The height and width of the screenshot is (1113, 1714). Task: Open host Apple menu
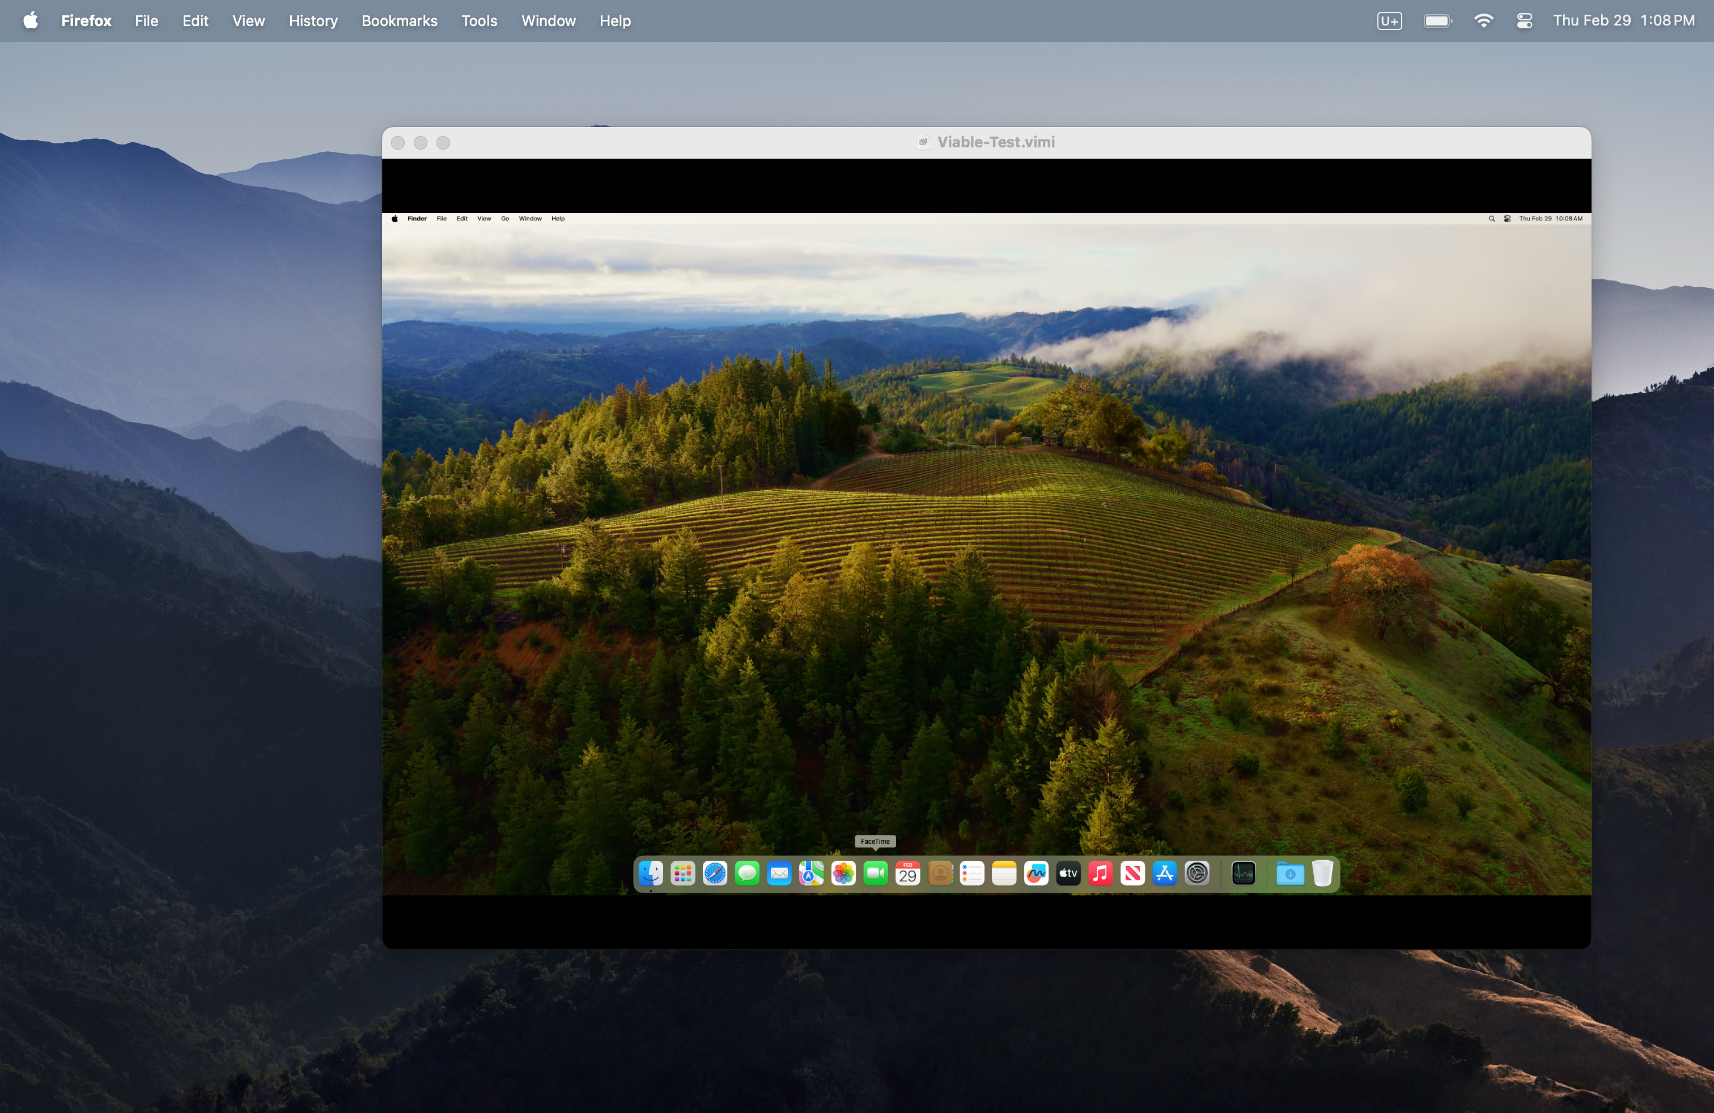pos(30,20)
